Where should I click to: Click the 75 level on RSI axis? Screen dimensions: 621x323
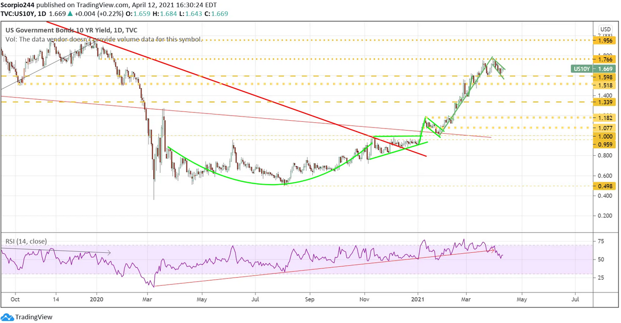pyautogui.click(x=601, y=240)
